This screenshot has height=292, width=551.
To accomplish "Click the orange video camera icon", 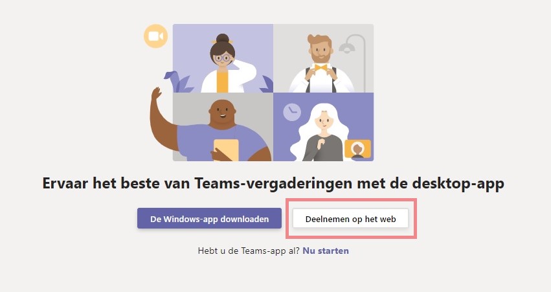I will [155, 36].
